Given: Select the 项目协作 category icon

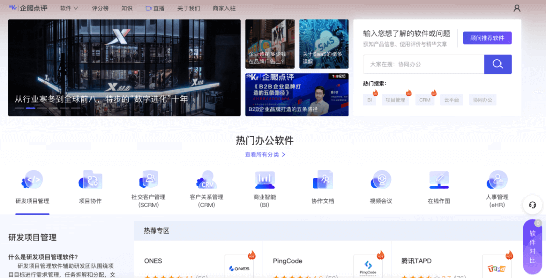Looking at the screenshot, I should [90, 179].
